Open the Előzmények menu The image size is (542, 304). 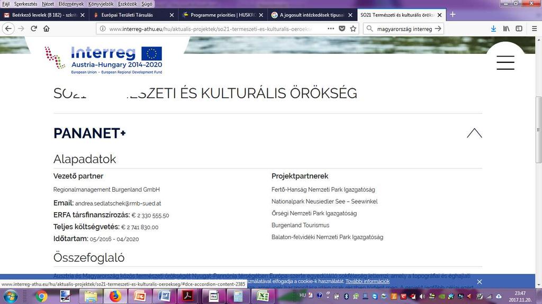71,4
